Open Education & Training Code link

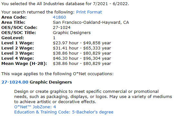tap(64, 112)
